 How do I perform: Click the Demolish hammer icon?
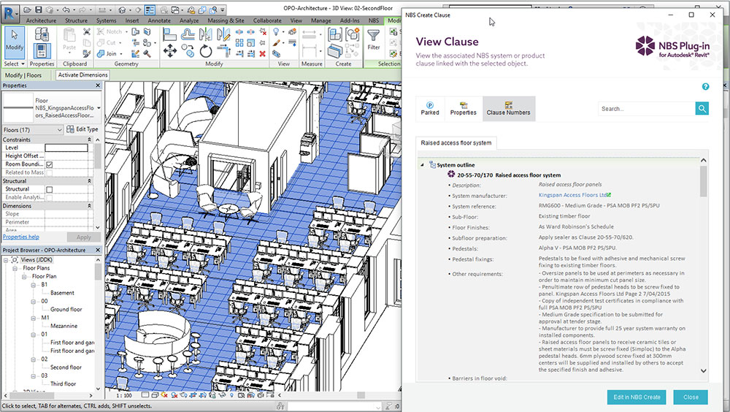coord(147,54)
